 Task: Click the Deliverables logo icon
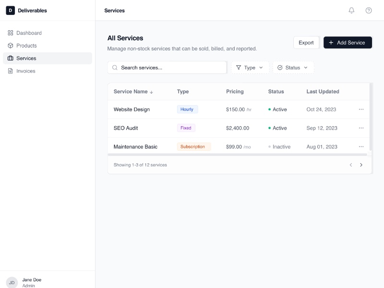click(x=11, y=11)
